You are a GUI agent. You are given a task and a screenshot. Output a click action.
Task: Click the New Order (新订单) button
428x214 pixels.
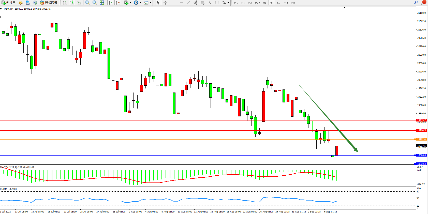point(8,3)
